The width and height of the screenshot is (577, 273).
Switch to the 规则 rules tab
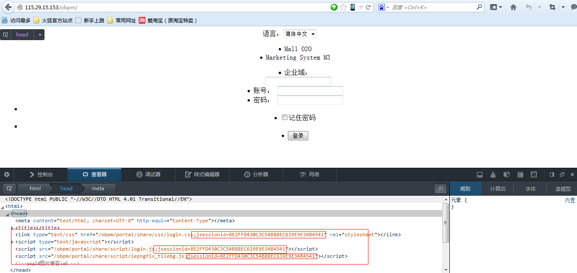click(x=466, y=189)
